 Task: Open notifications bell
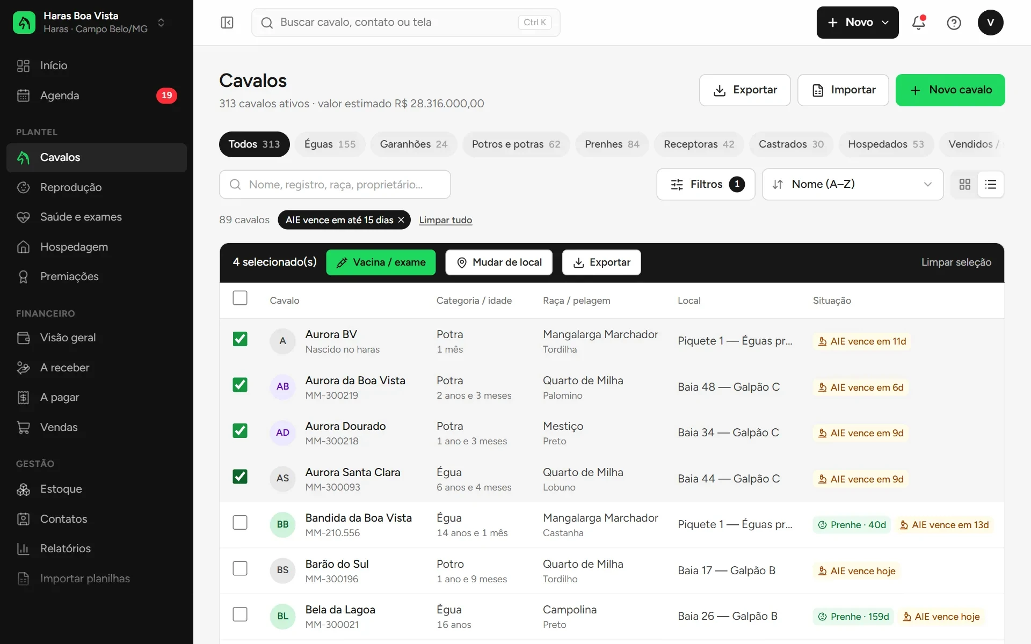[x=919, y=23]
